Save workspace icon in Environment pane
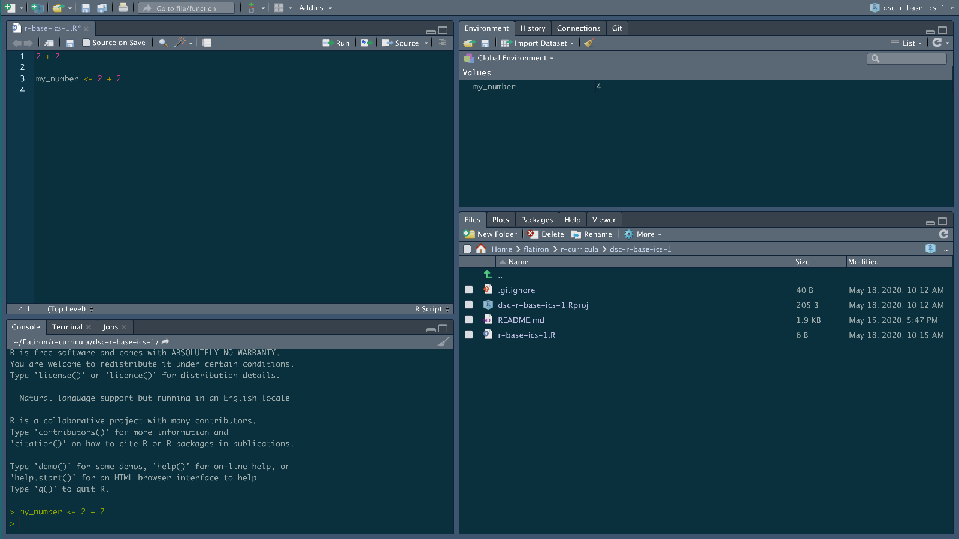This screenshot has height=539, width=959. [x=485, y=43]
